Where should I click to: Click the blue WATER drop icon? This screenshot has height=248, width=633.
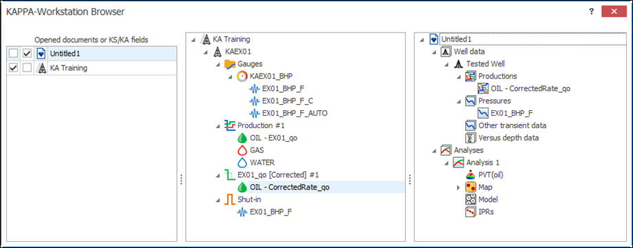pos(242,163)
